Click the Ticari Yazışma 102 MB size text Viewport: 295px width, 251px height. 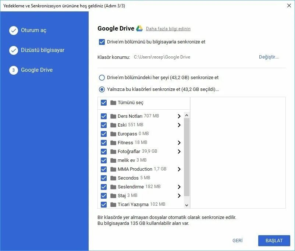[x=158, y=204]
